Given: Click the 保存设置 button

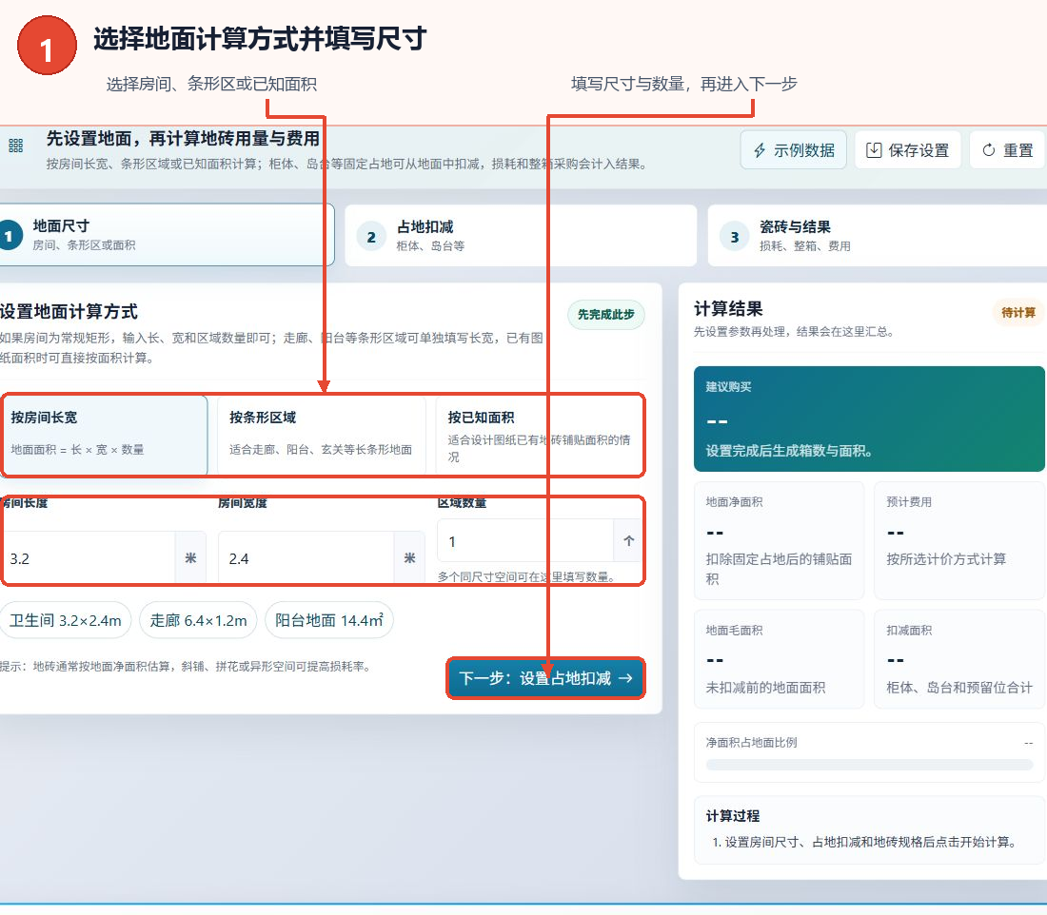Looking at the screenshot, I should pyautogui.click(x=907, y=150).
